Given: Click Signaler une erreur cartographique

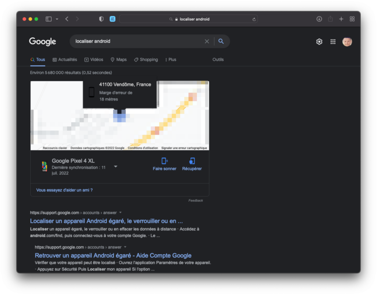Looking at the screenshot, I should click(x=184, y=148).
